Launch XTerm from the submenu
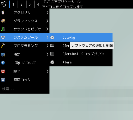The image size is (133, 120). pyautogui.click(x=81, y=62)
